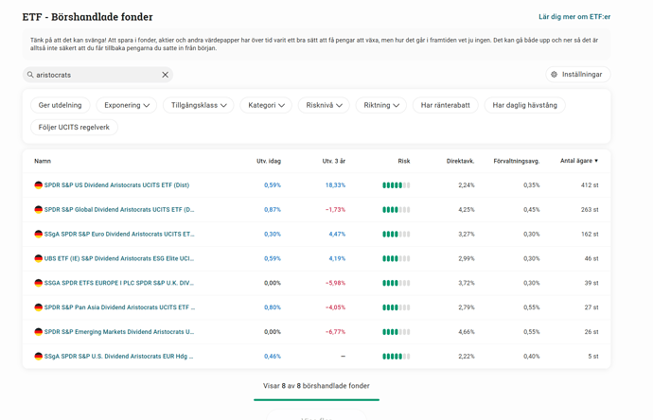Sort the list by Förvaltningsavg. header
The image size is (653, 420).
pyautogui.click(x=516, y=161)
